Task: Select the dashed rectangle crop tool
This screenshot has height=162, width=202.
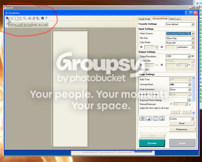Action: point(17,18)
